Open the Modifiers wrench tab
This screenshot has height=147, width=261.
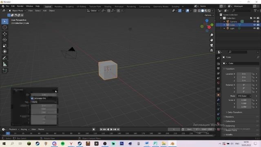point(219,100)
